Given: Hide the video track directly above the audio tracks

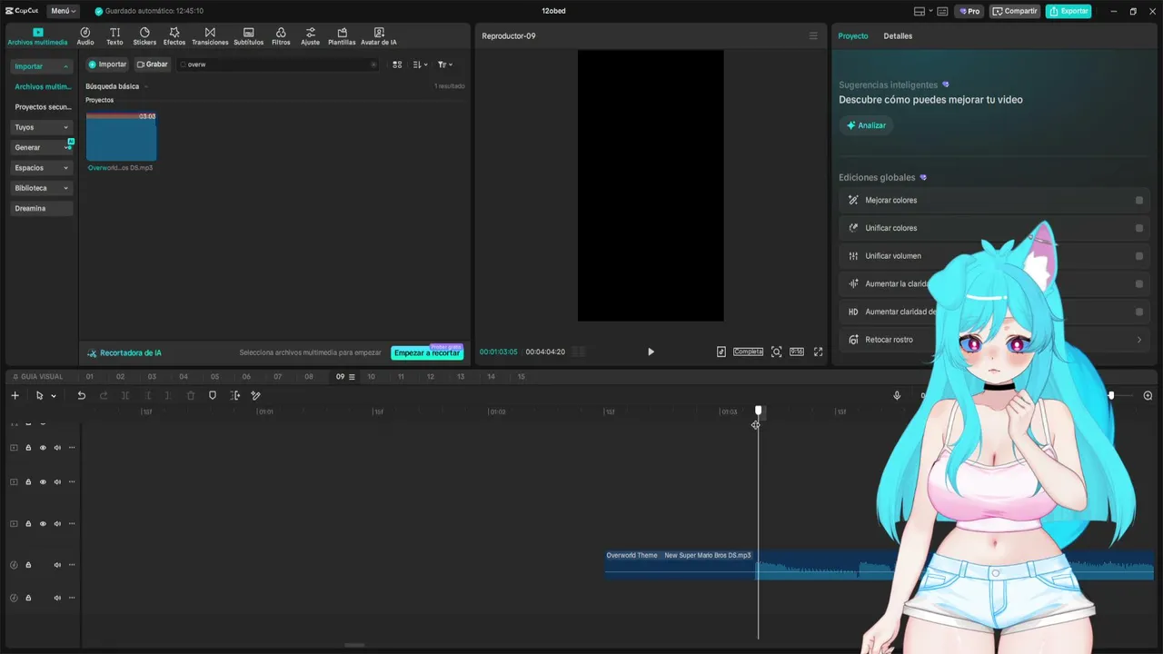Looking at the screenshot, I should (43, 523).
